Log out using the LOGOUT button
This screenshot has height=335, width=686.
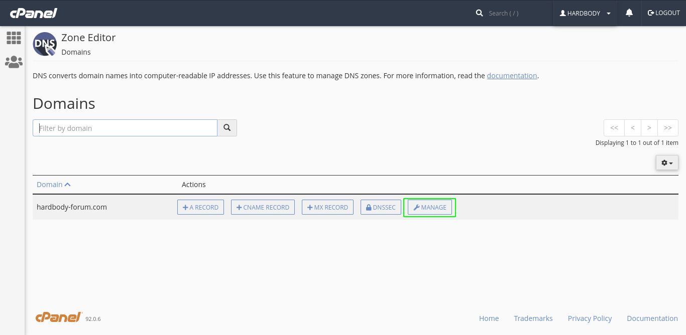pos(663,13)
